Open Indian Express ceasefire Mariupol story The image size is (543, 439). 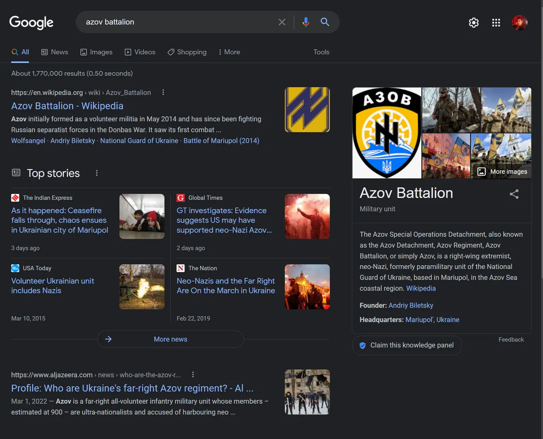(x=60, y=220)
